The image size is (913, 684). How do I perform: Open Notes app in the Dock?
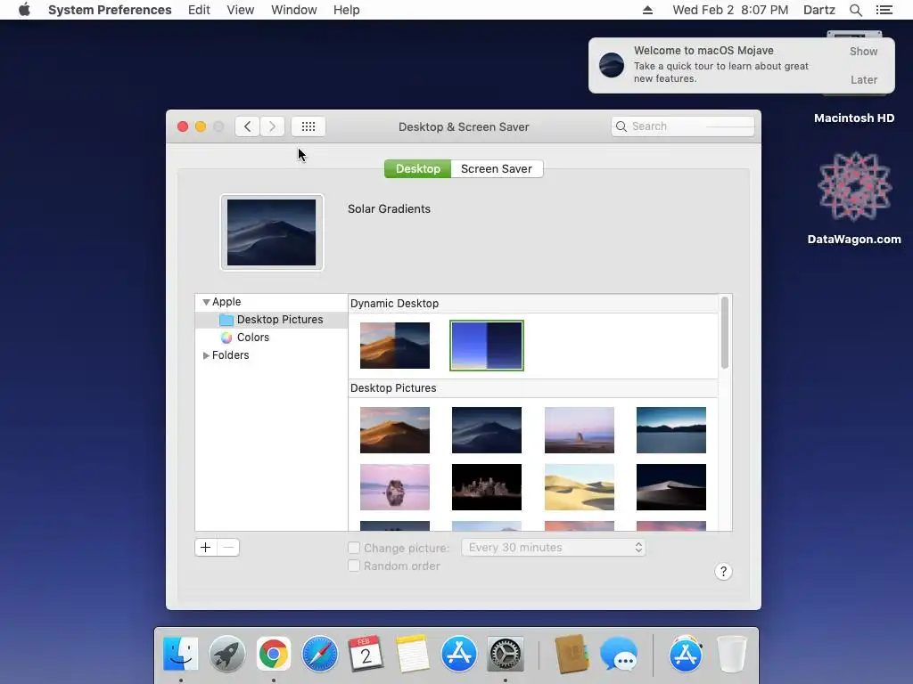point(412,654)
